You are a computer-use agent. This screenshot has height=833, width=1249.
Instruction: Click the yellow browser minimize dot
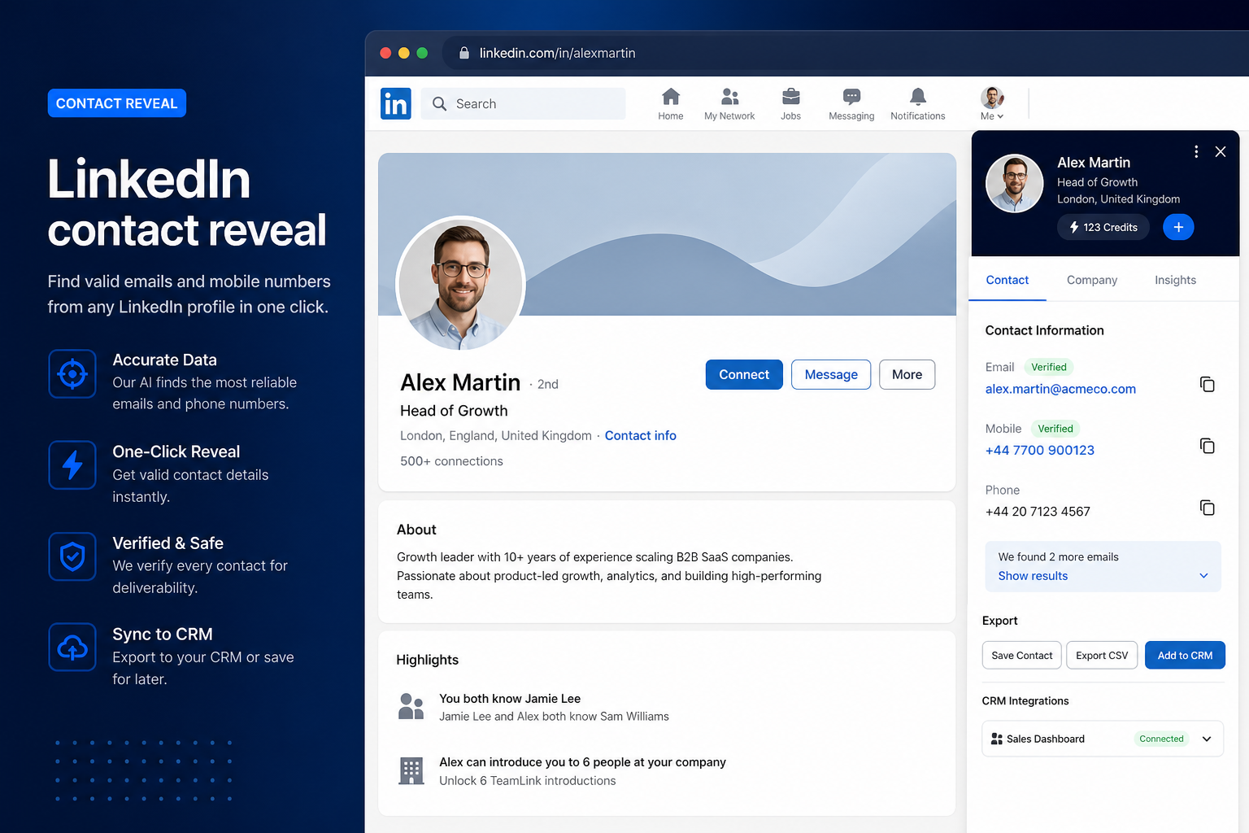(x=403, y=53)
